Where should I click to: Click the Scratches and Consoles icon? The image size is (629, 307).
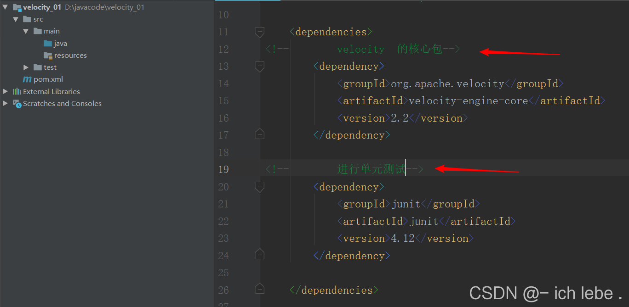tap(17, 103)
